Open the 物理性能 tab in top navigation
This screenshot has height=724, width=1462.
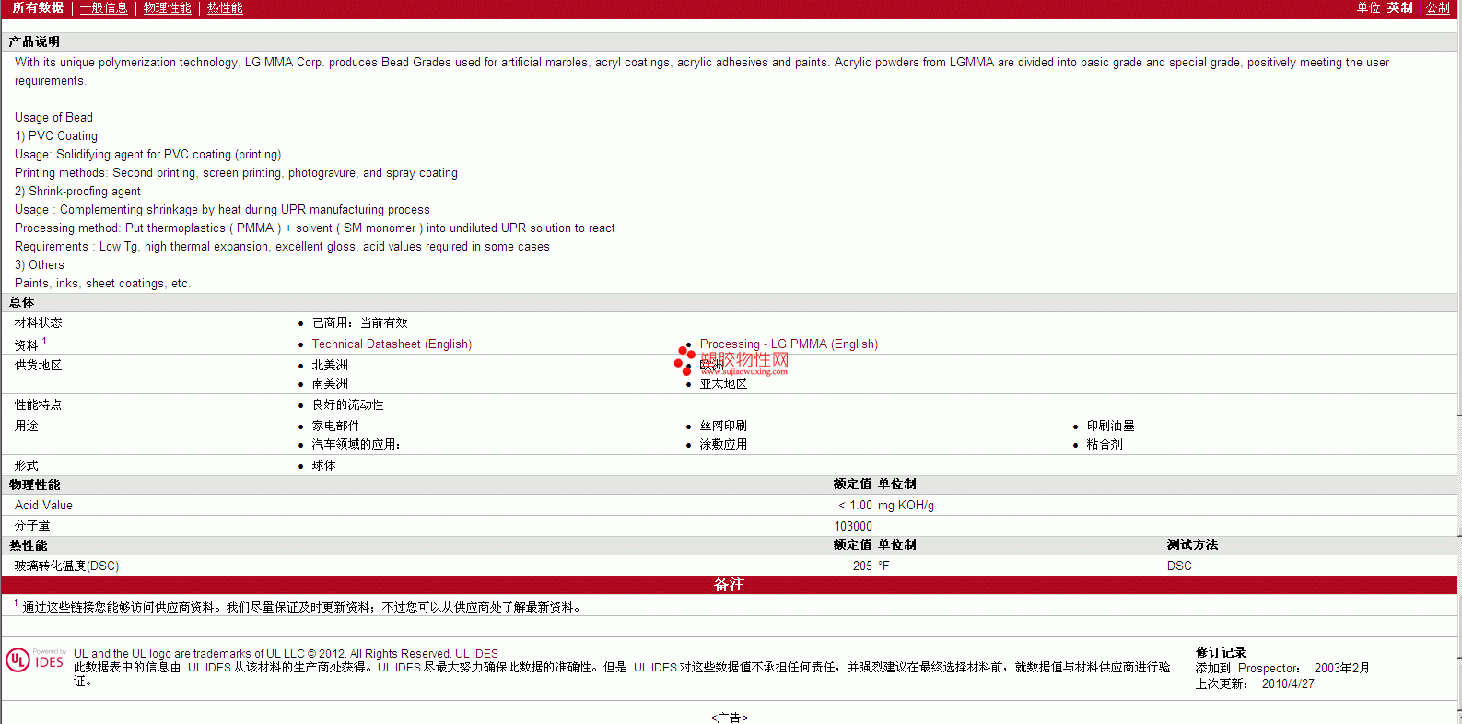tap(168, 8)
